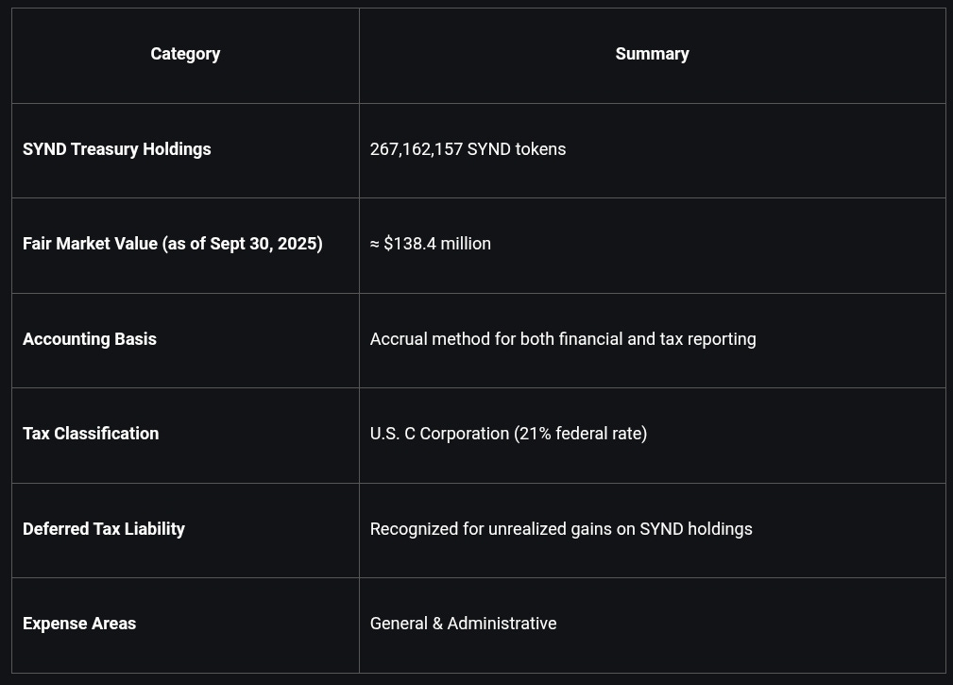The height and width of the screenshot is (685, 953).
Task: Click the word 'tokens' in holdings summary
Action: coord(540,149)
